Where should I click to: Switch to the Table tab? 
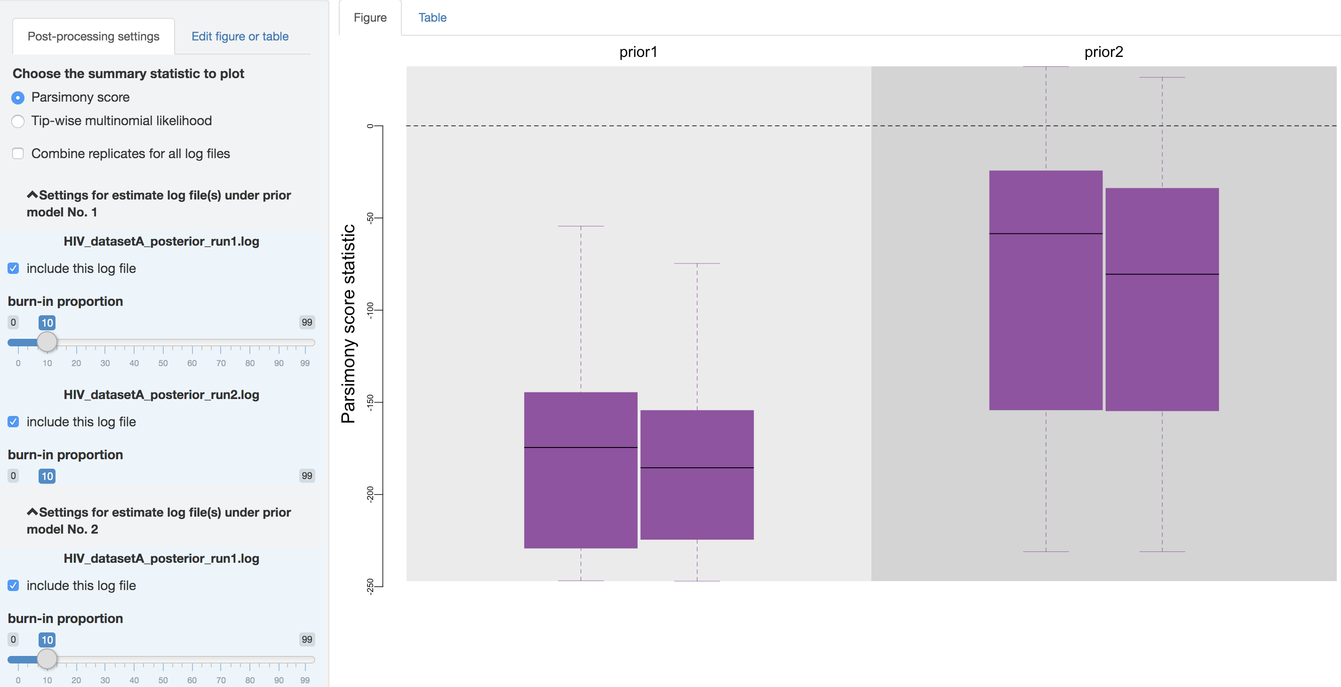point(432,18)
